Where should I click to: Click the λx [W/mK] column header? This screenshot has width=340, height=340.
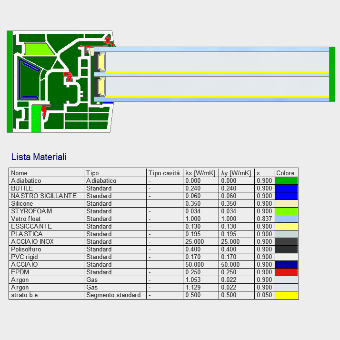coord(200,173)
